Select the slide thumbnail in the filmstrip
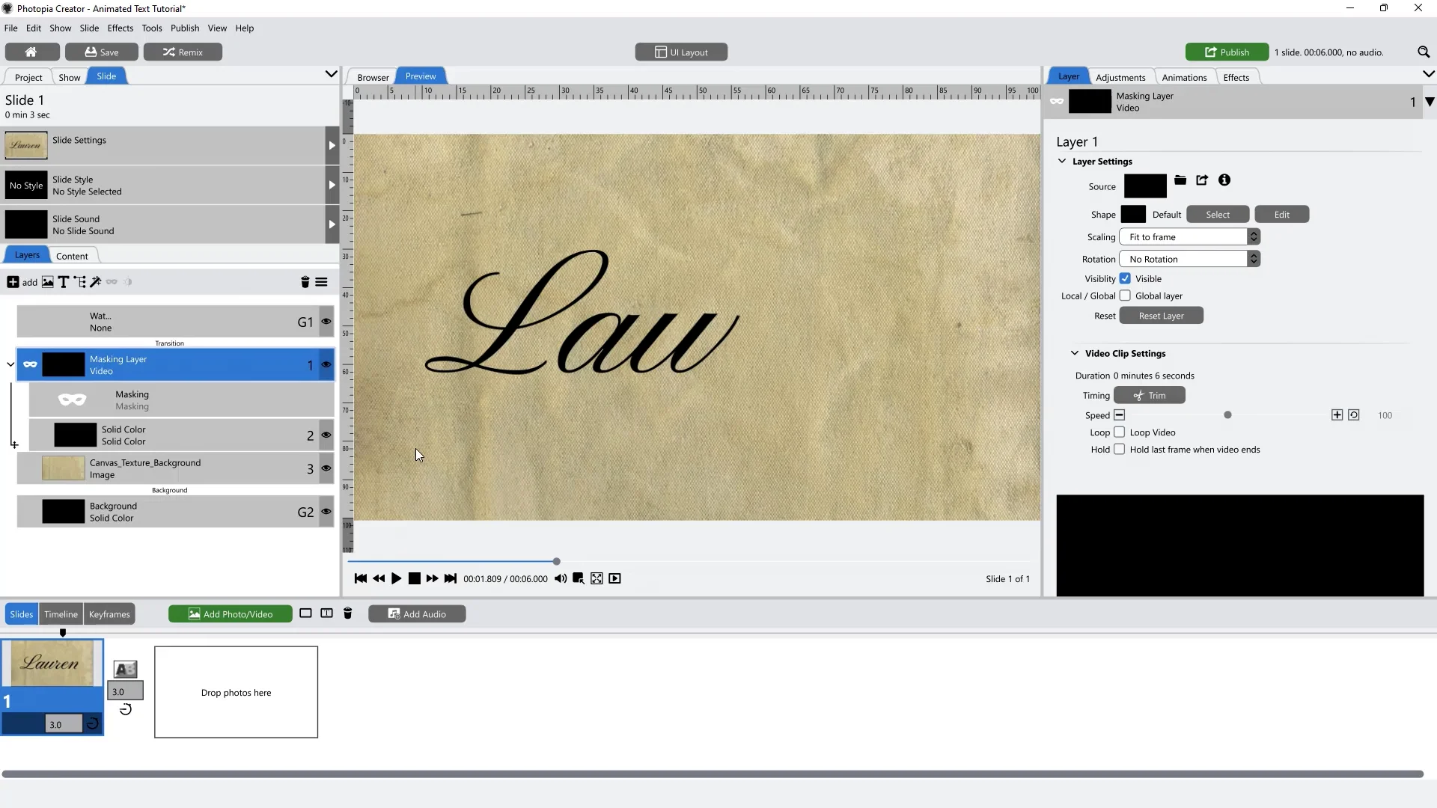 coord(52,663)
